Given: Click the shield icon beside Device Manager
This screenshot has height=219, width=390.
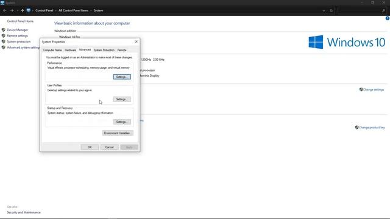Looking at the screenshot, I should pyautogui.click(x=4, y=30).
